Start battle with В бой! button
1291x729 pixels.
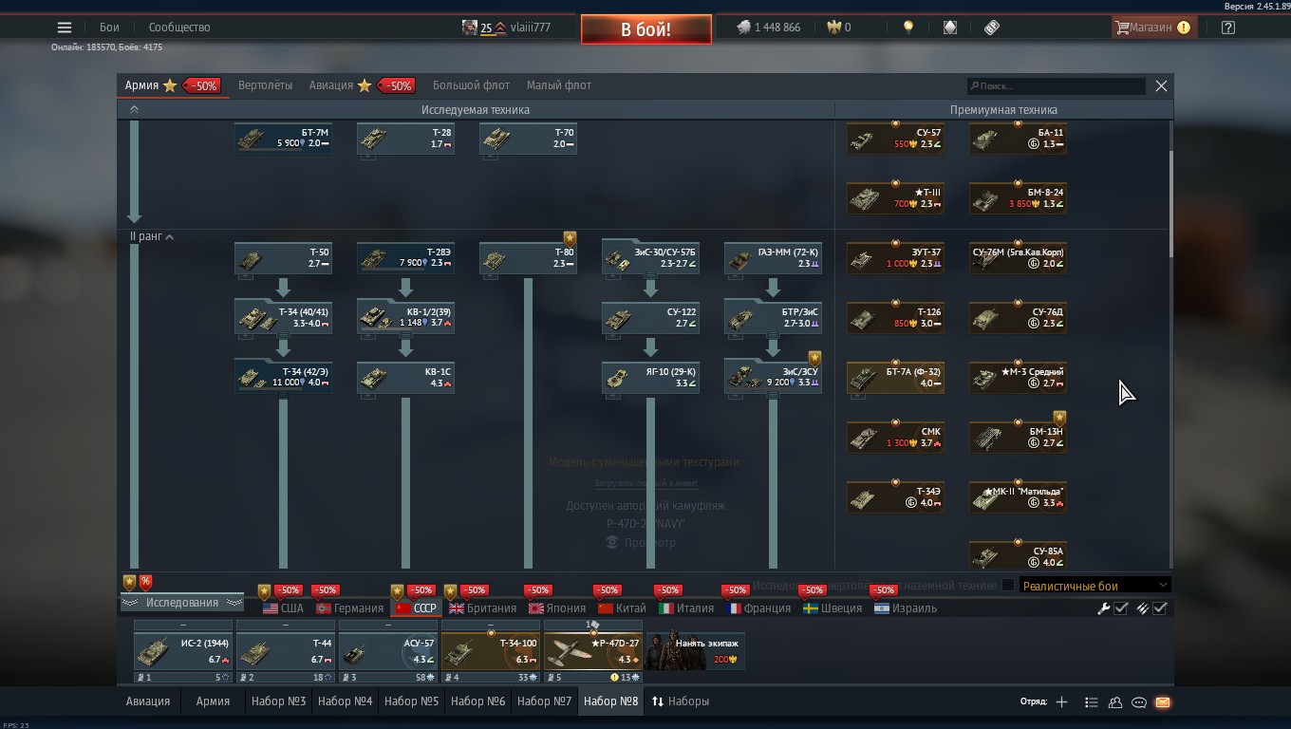646,29
